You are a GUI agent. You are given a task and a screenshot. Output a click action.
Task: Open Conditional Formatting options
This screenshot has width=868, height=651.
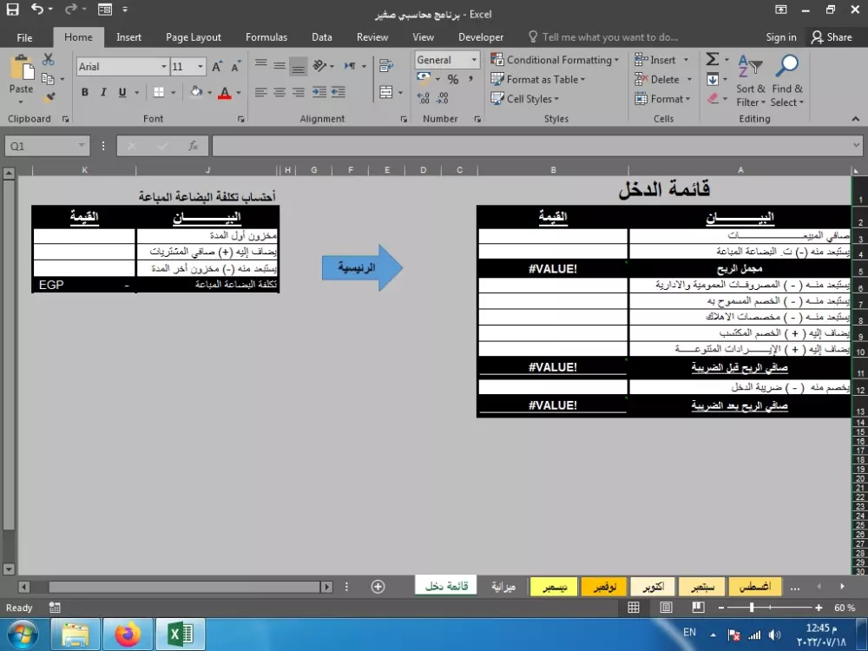click(556, 59)
